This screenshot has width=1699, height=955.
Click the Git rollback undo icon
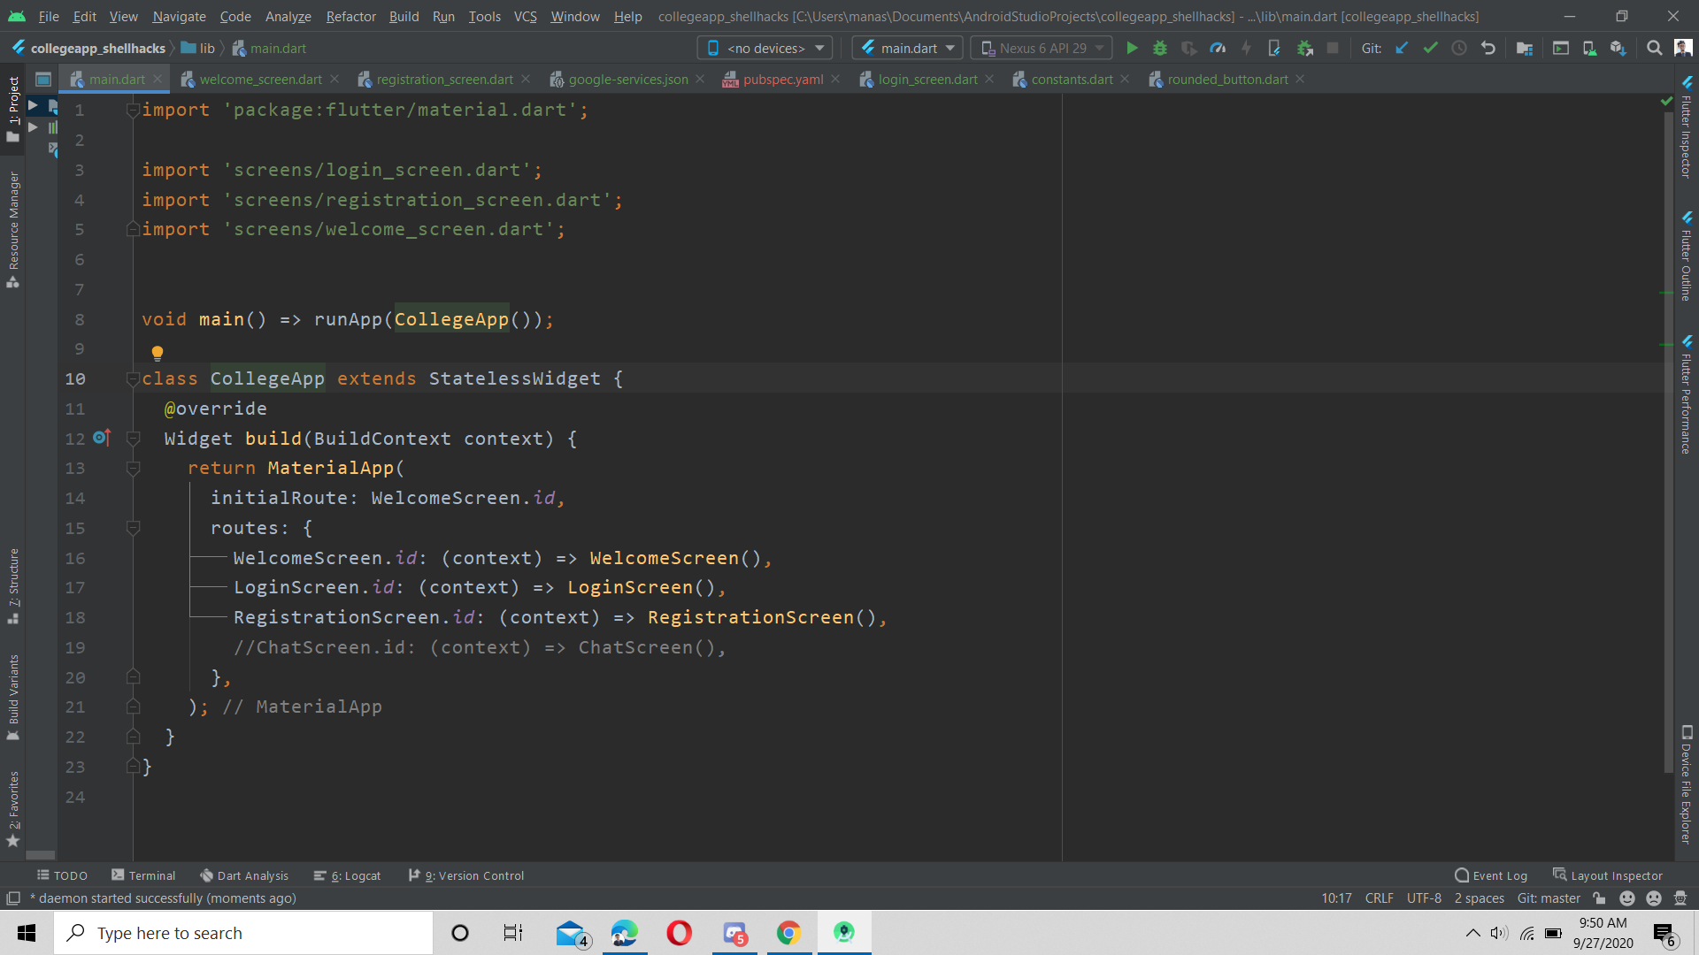pos(1488,49)
